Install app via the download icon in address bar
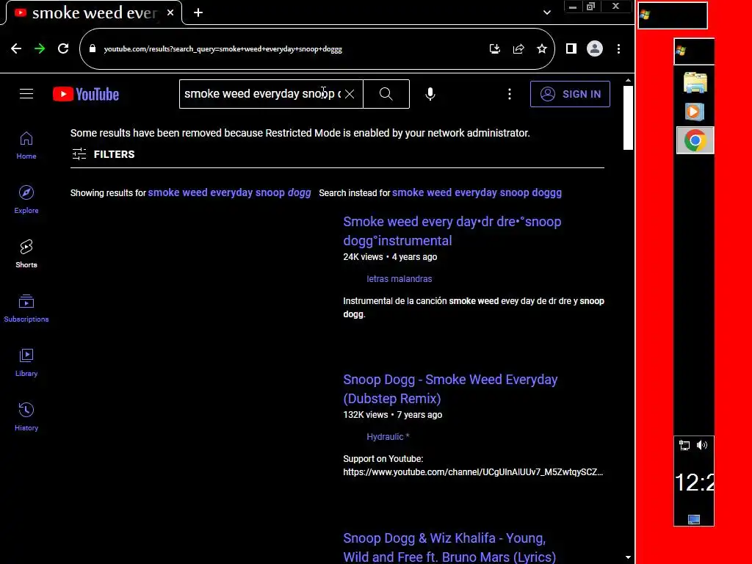The image size is (752, 564). coord(494,48)
